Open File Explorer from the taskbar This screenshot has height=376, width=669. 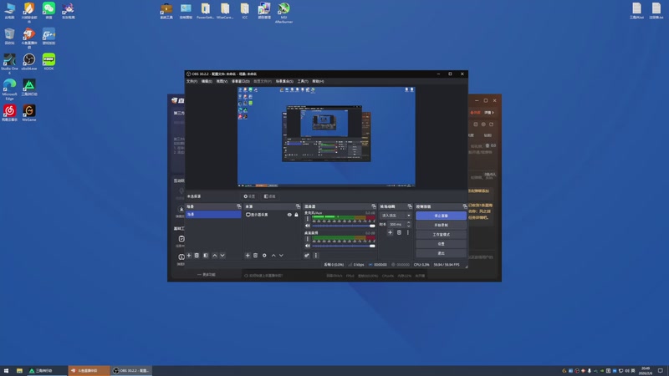19,371
